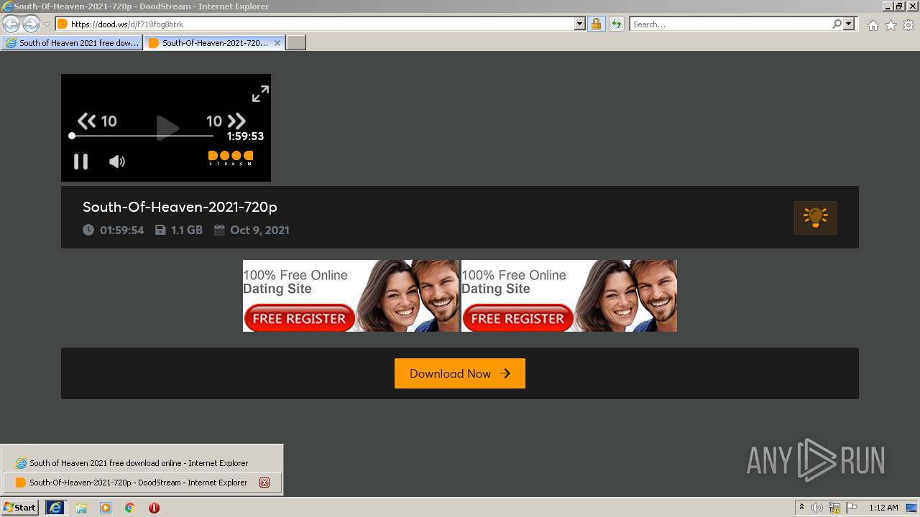Select the 1.1 GB file size text
The width and height of the screenshot is (920, 517).
pos(187,230)
